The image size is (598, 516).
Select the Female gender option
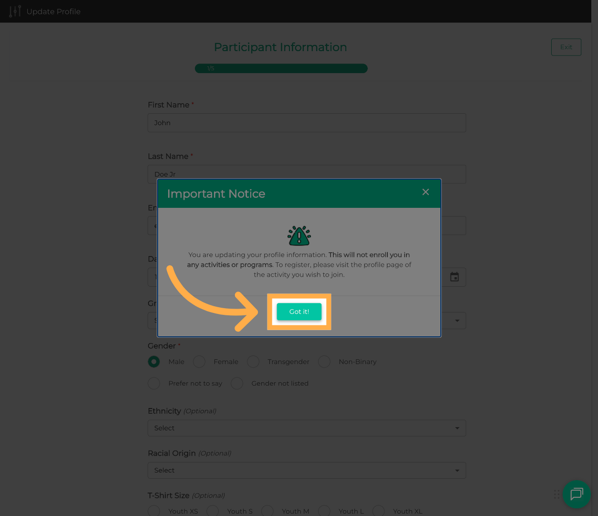(199, 362)
